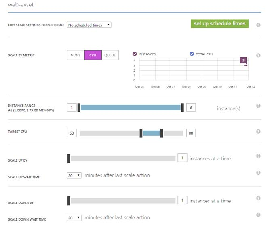
Task: Click help icon for Scale by Metric row
Action: point(258,56)
